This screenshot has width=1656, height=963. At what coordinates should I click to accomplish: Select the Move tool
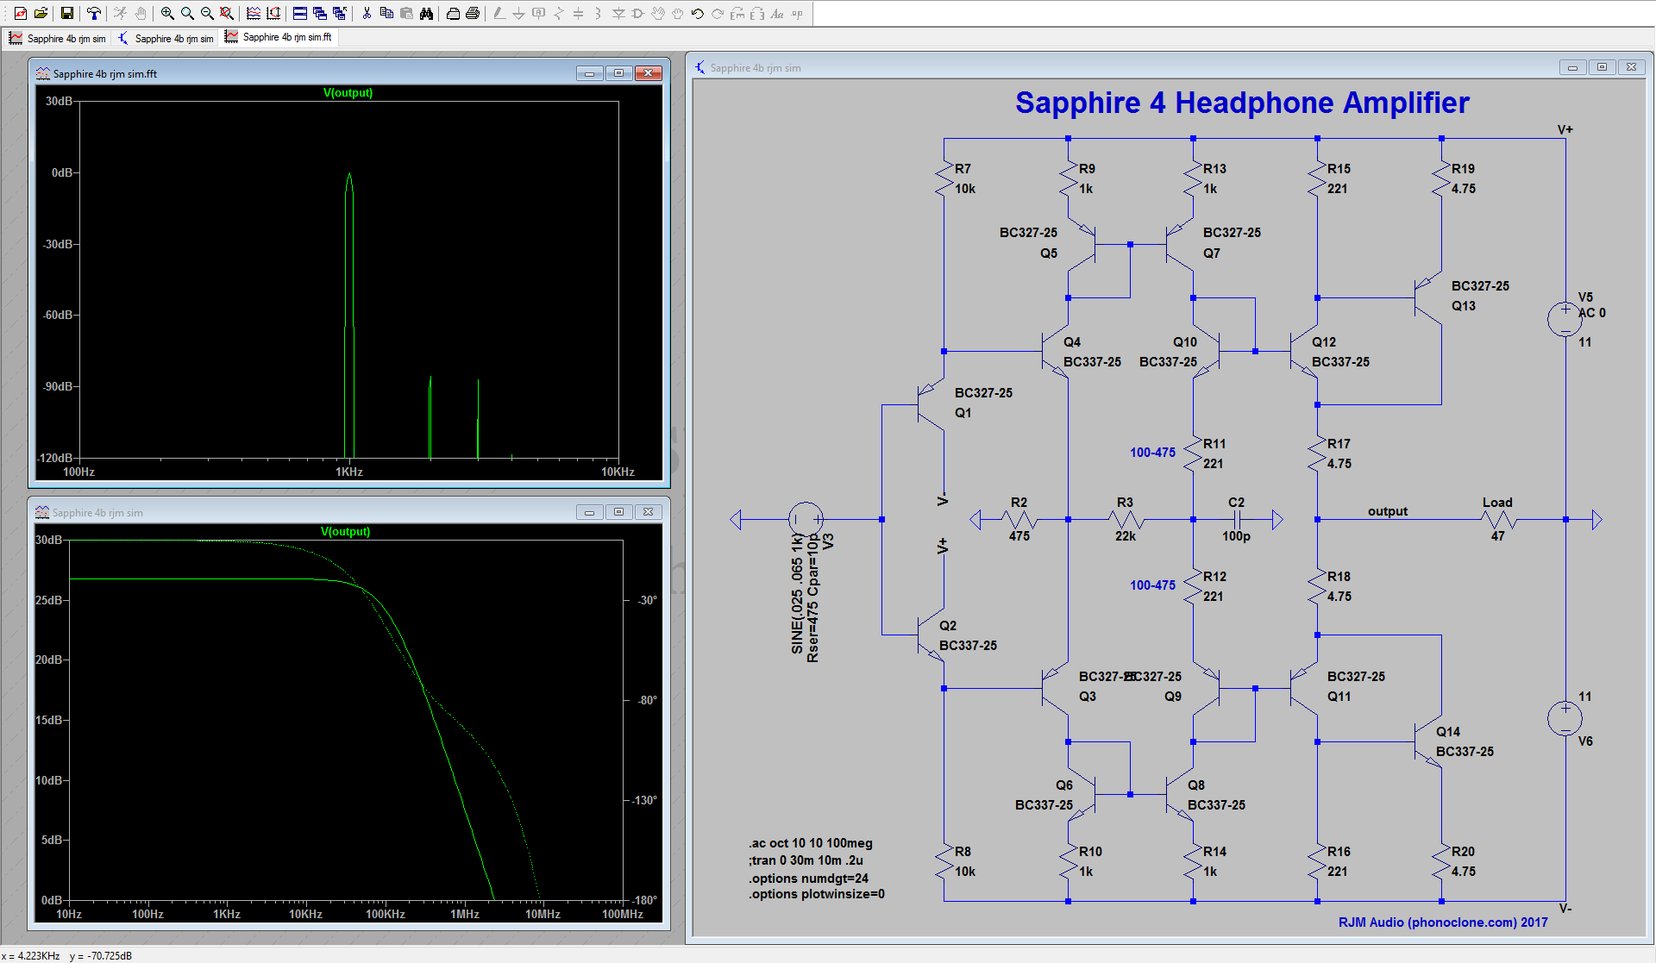pos(658,13)
